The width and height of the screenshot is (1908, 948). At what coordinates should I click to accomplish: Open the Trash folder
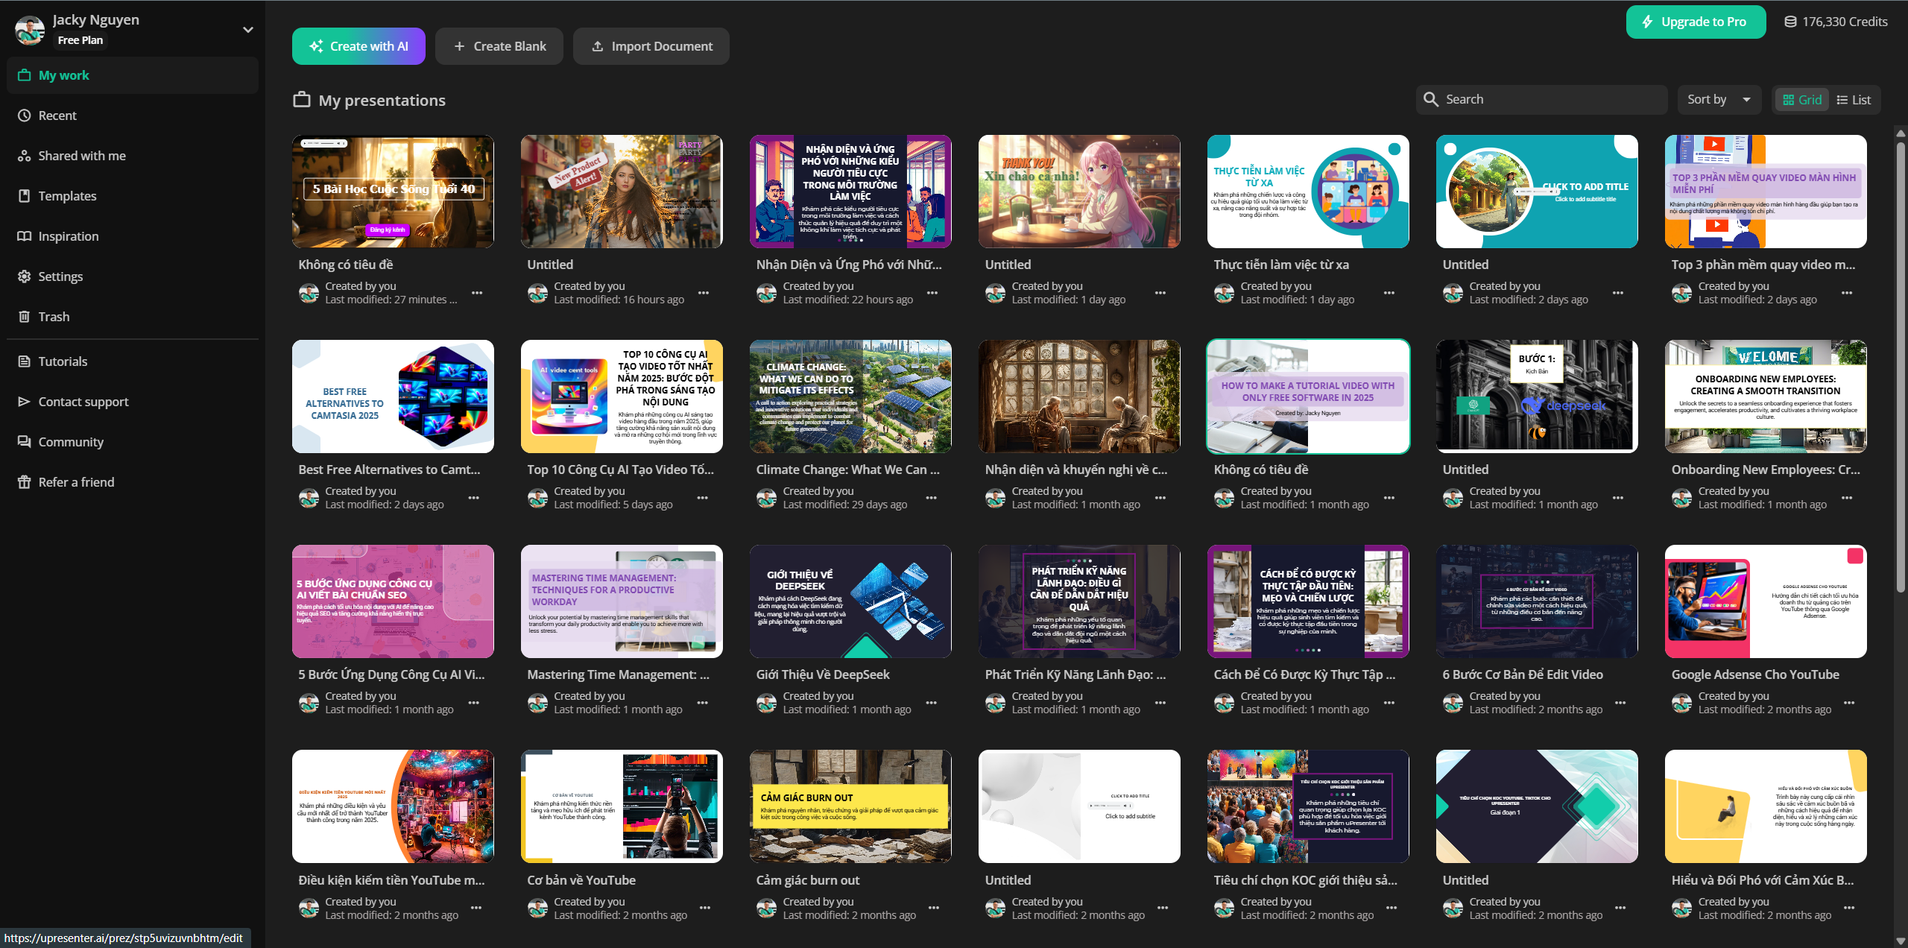pyautogui.click(x=54, y=316)
